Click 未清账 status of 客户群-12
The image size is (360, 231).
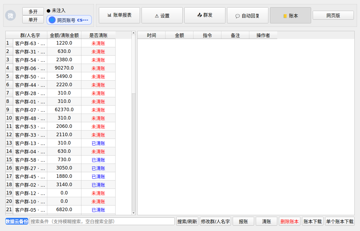point(98,193)
